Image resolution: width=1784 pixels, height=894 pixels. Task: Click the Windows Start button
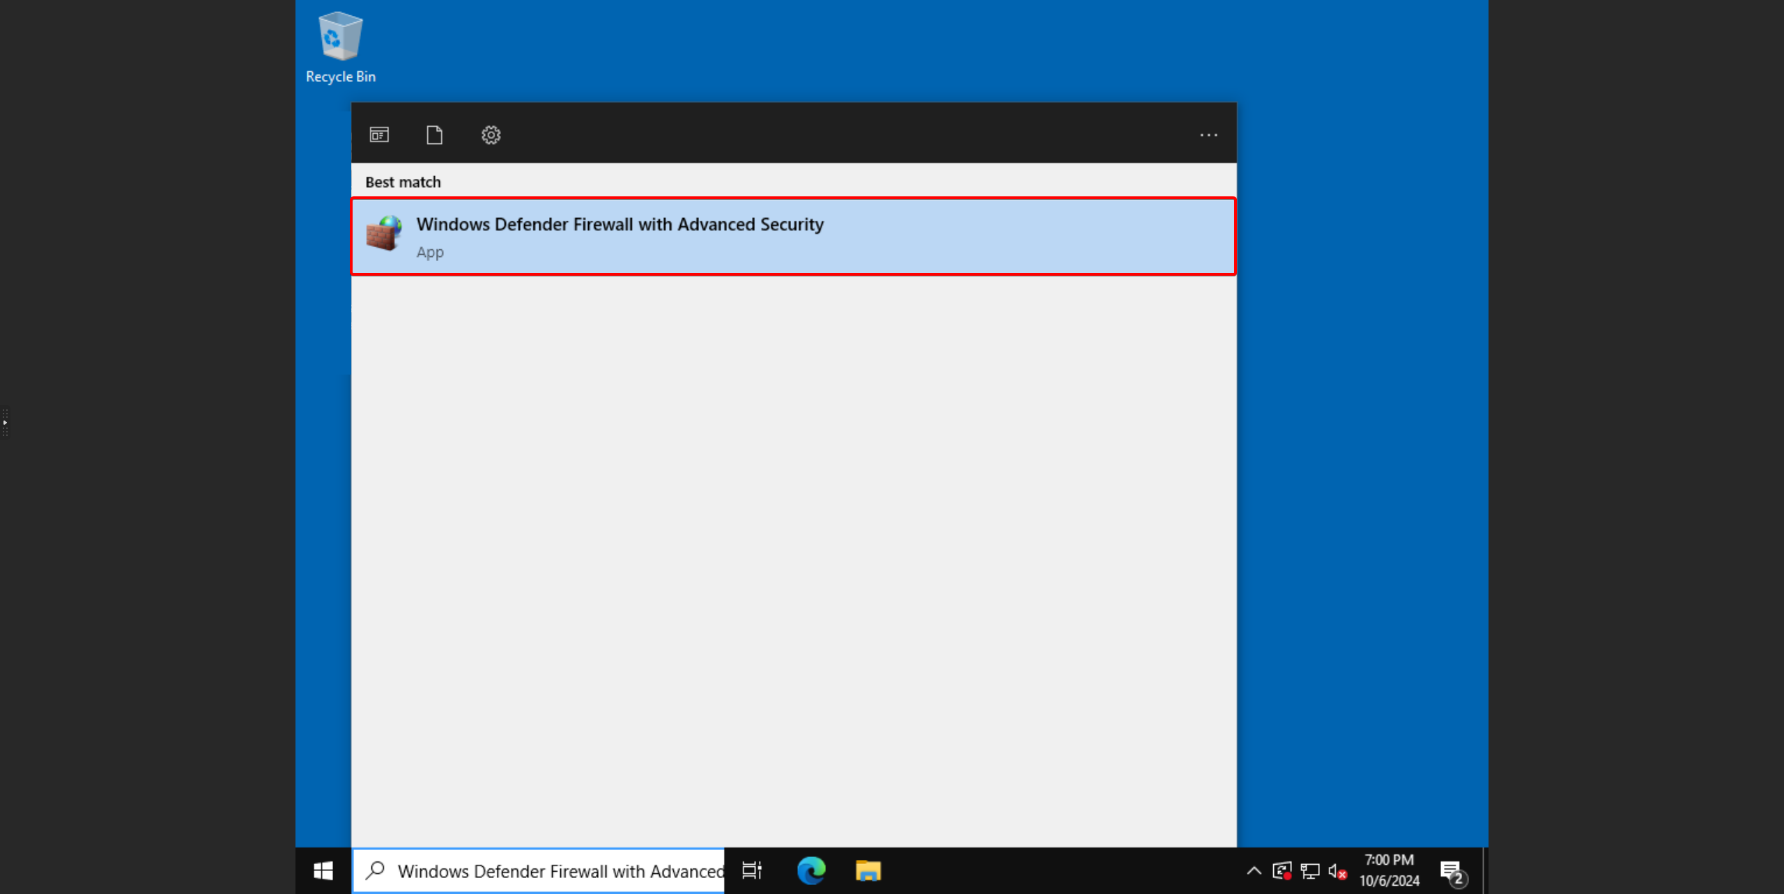coord(323,870)
